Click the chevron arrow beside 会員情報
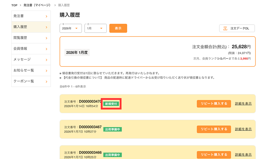This screenshot has width=270, height=159. coord(46,49)
